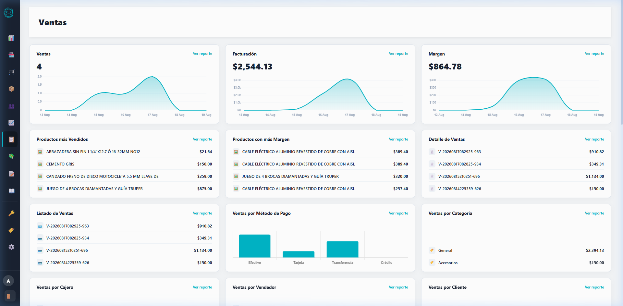Image resolution: width=623 pixels, height=306 pixels.
Task: Open sale V-20260815210251-696 in Detalle de Ventas
Action: (x=516, y=177)
